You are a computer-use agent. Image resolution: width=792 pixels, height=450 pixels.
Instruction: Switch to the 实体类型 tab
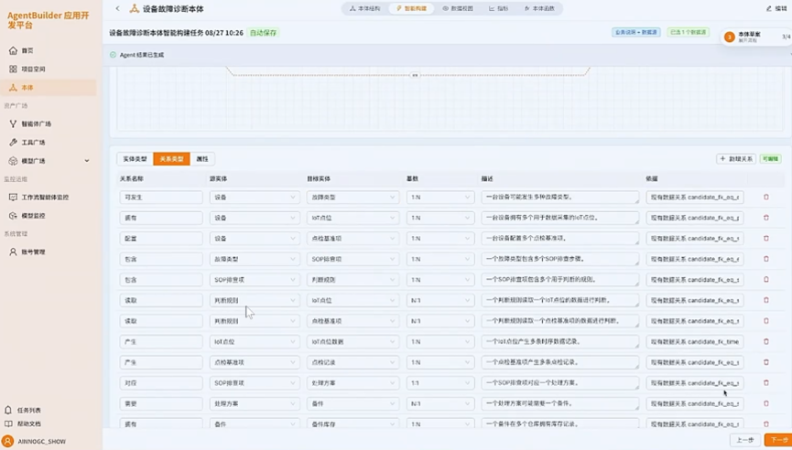pos(135,159)
